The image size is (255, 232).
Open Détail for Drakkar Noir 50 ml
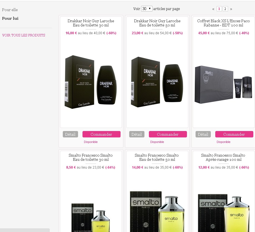coord(137,134)
